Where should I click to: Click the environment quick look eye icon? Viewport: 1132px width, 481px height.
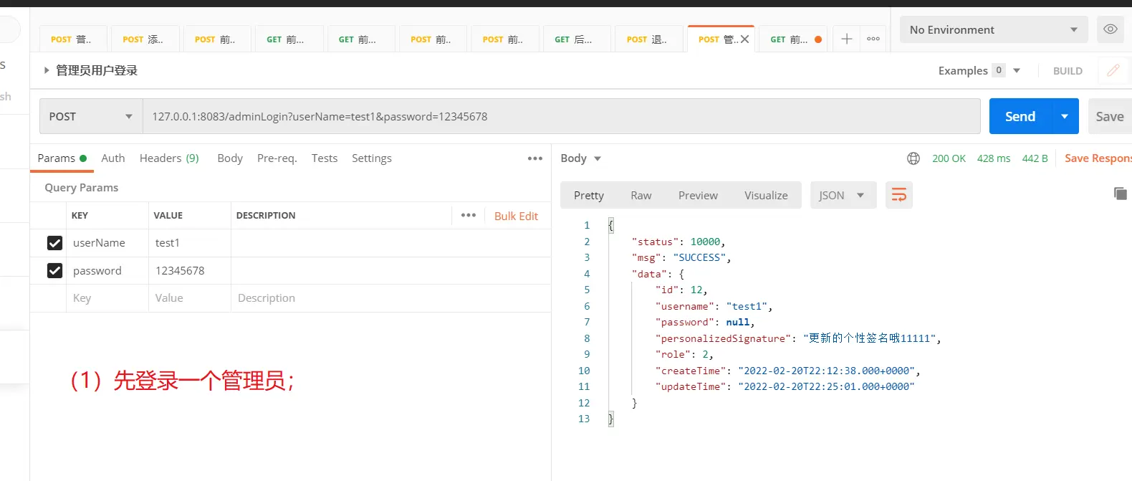pyautogui.click(x=1110, y=29)
